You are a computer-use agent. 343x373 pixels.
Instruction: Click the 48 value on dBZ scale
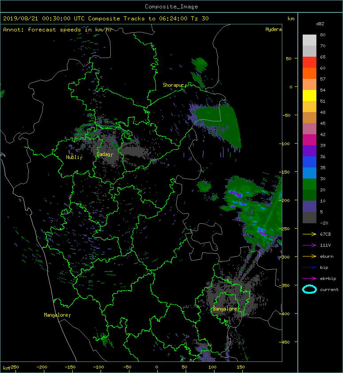323,112
